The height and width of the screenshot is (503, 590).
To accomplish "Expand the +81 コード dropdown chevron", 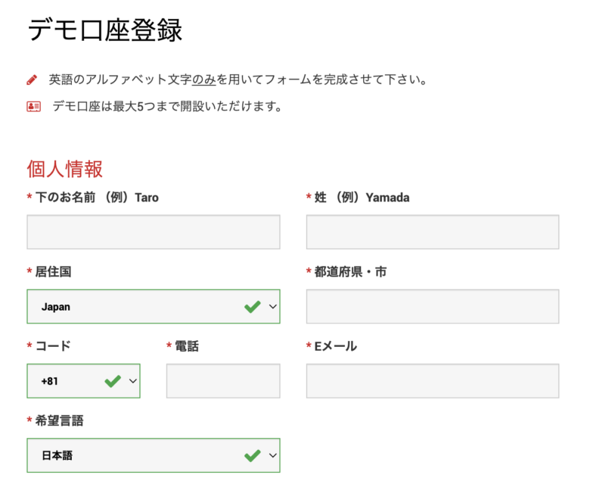I will (x=133, y=381).
